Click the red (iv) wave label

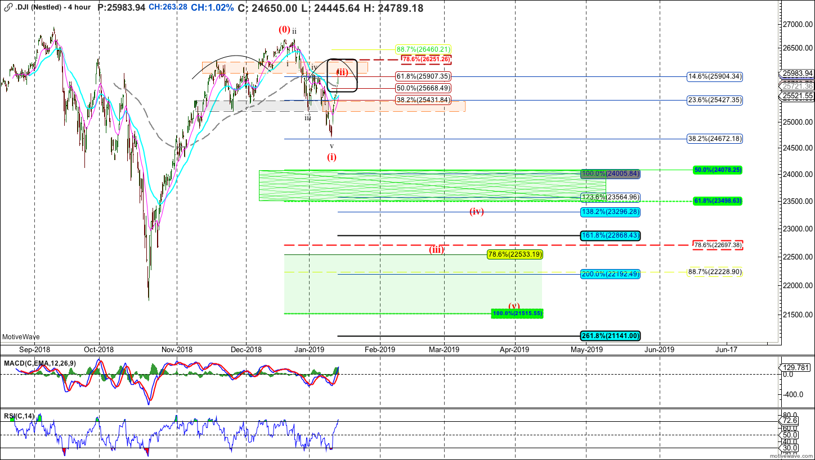[x=477, y=212]
